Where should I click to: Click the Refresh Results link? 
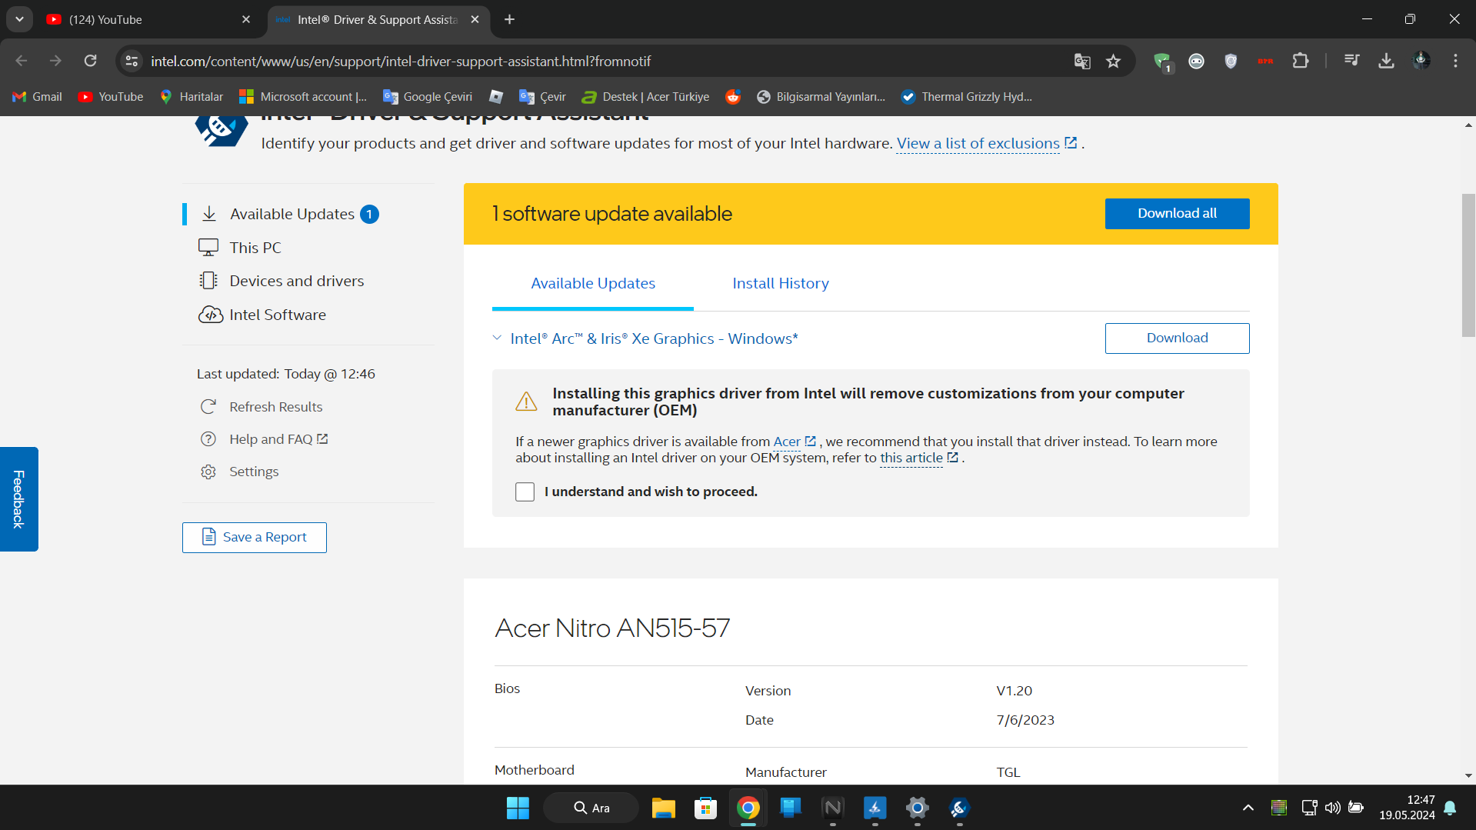pos(276,407)
